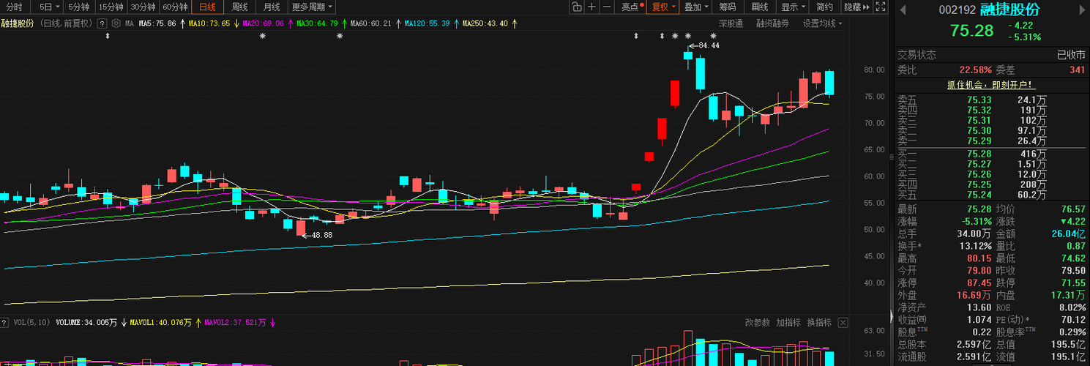Image resolution: width=1090 pixels, height=366 pixels.
Task: Open the 抓住机会，即刻开户 link
Action: 990,85
